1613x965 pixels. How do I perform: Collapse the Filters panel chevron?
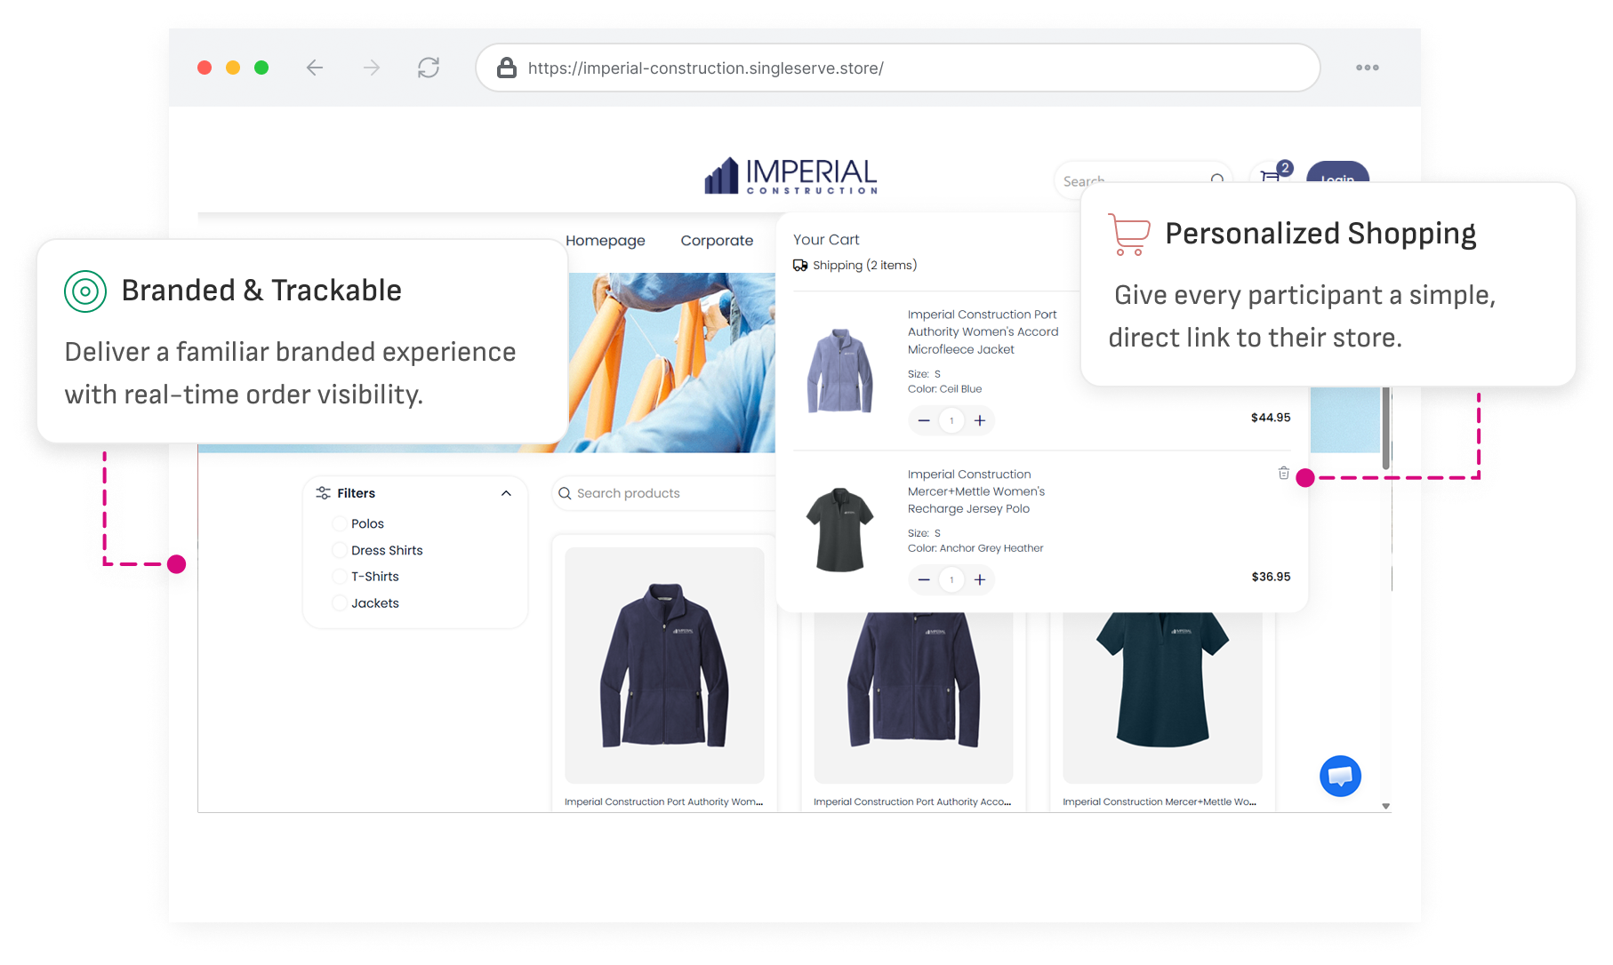click(x=506, y=493)
